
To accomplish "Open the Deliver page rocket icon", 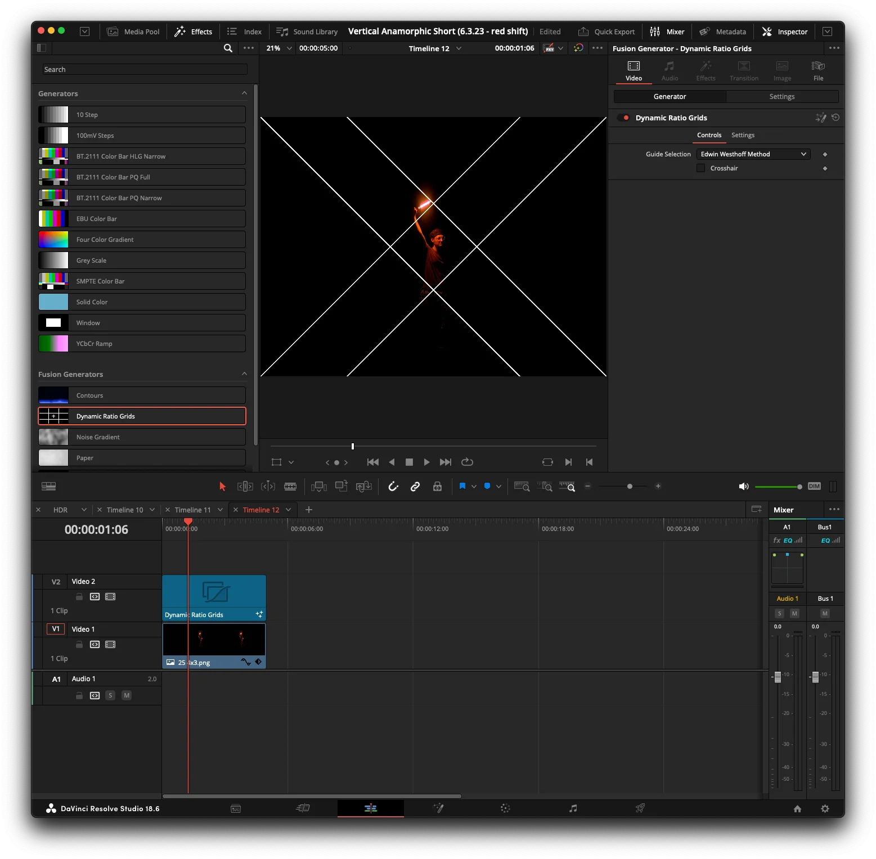I will pyautogui.click(x=640, y=808).
